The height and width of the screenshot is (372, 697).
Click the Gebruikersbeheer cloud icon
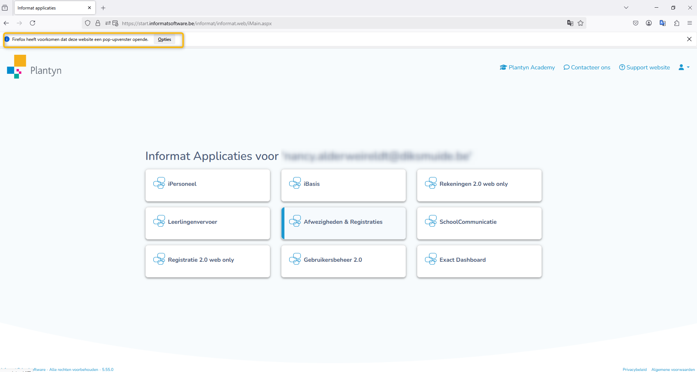click(295, 259)
